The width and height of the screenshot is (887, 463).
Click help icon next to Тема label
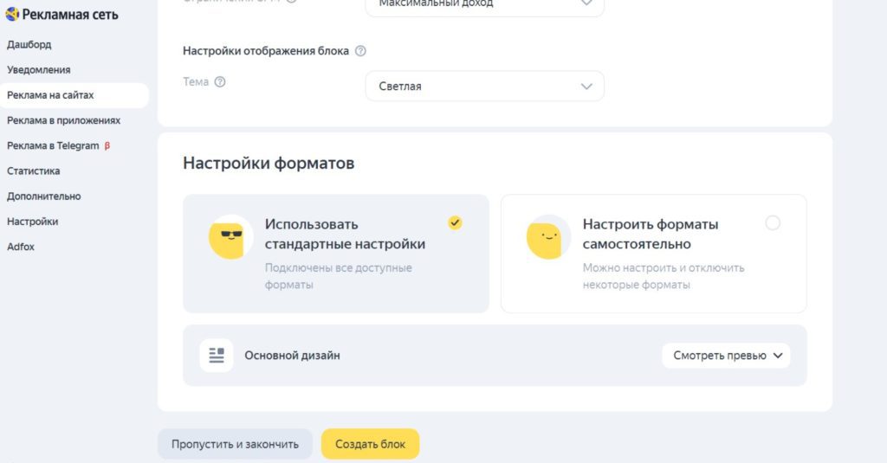tap(220, 81)
